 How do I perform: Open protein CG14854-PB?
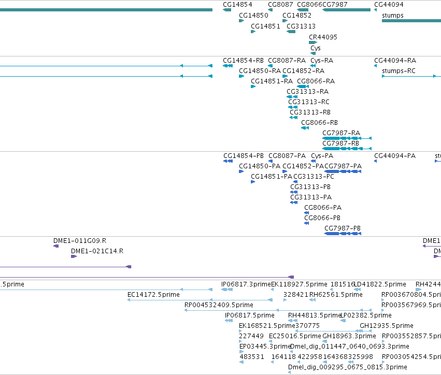244,156
